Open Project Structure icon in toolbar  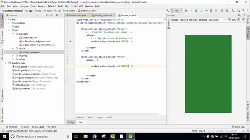click(x=238, y=10)
